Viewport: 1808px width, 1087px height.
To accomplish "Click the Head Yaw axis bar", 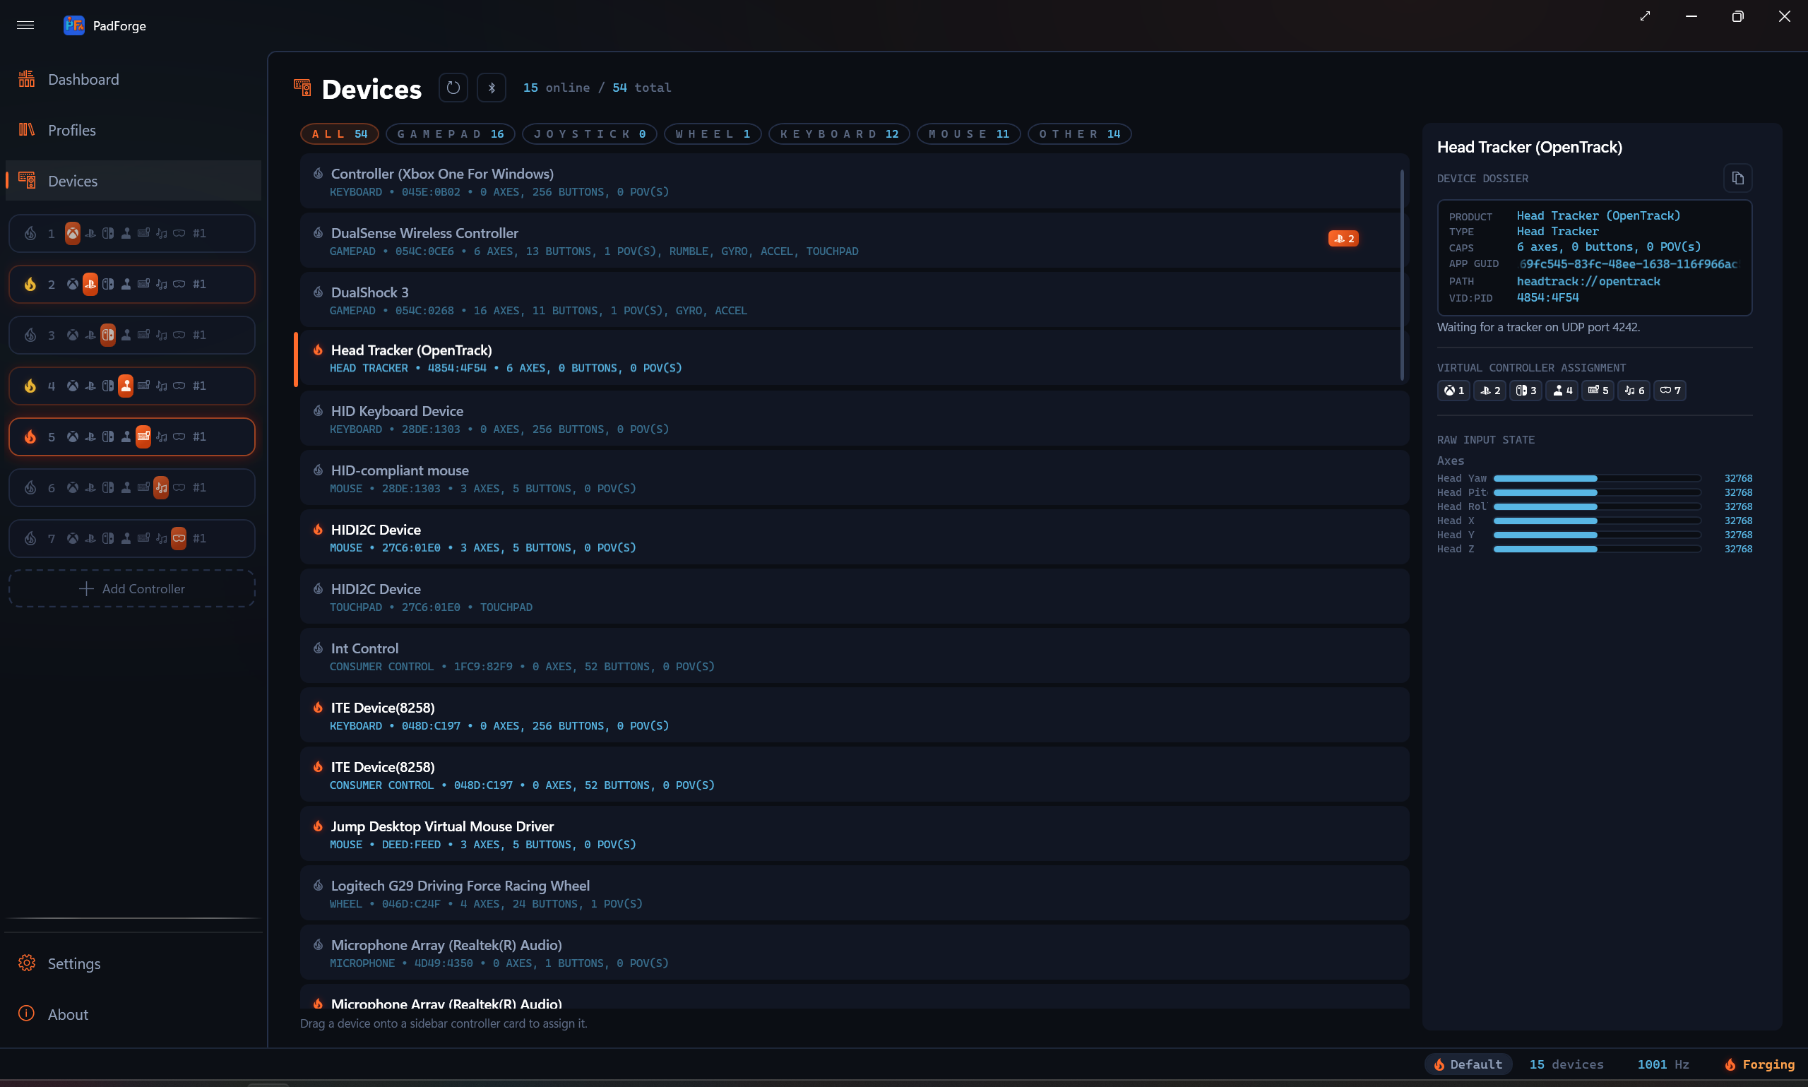I will tap(1596, 478).
